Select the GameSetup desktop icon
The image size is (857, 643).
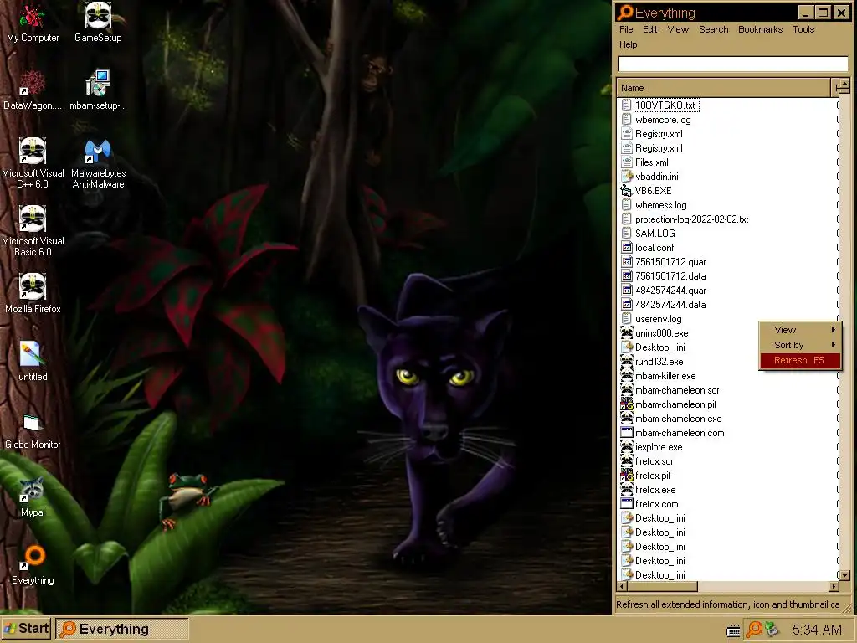(x=98, y=23)
